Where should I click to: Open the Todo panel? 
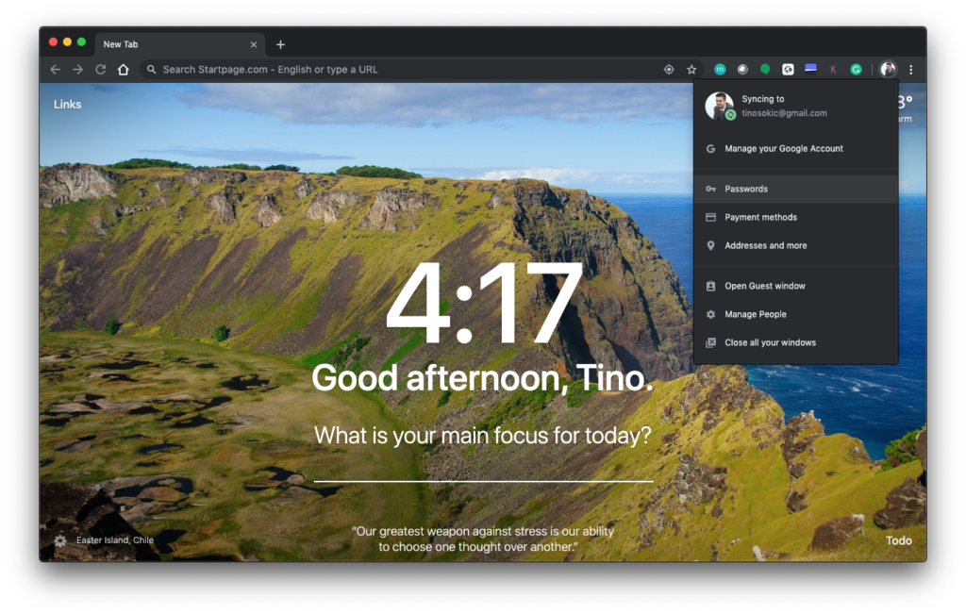pos(898,540)
